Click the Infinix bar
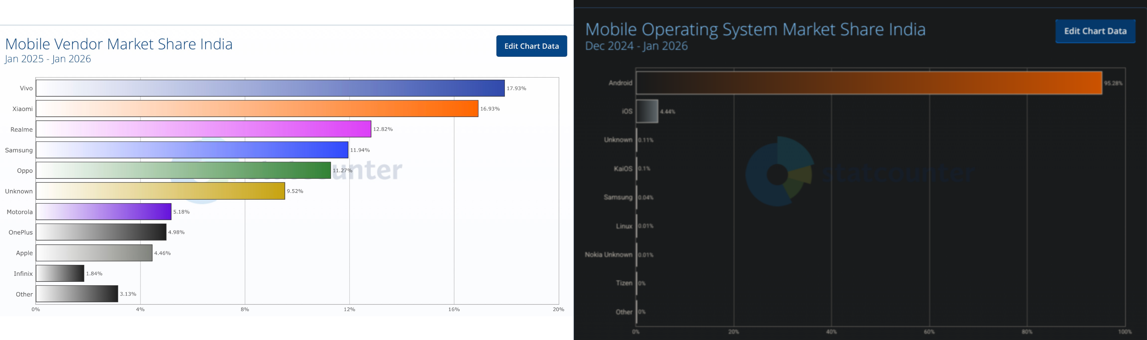1147x340 pixels. 60,273
